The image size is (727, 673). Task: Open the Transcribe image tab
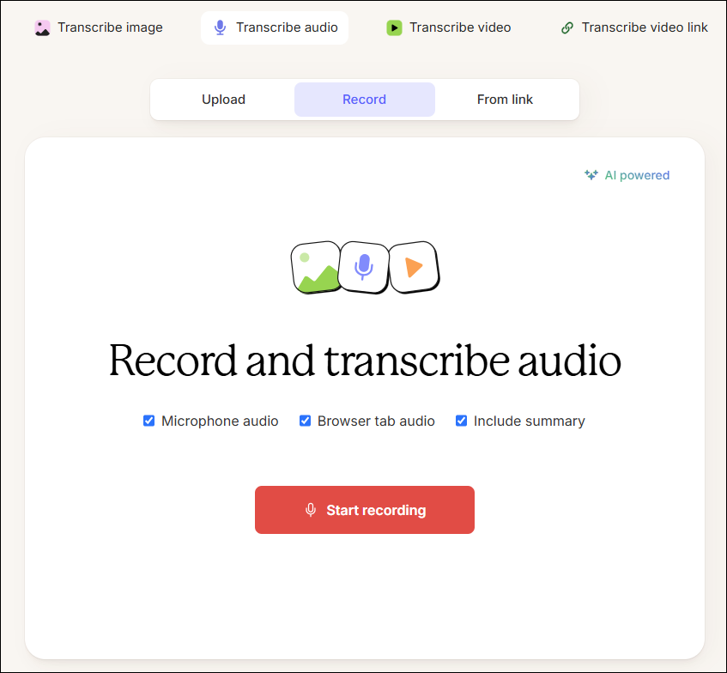click(99, 27)
